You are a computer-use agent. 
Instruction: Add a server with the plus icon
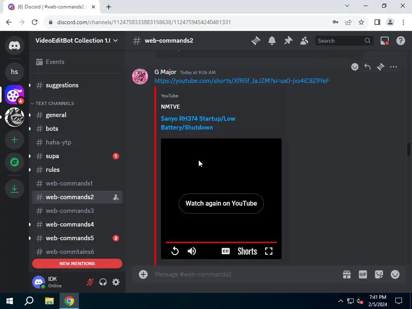point(14,140)
